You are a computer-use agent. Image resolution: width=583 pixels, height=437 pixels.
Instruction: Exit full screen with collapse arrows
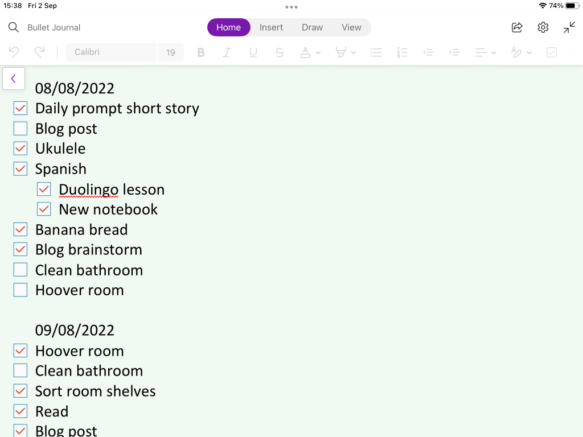click(569, 27)
